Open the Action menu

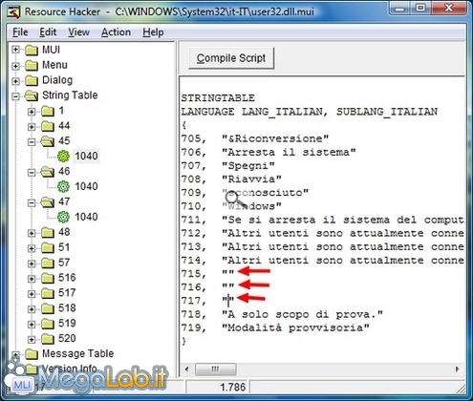click(116, 32)
